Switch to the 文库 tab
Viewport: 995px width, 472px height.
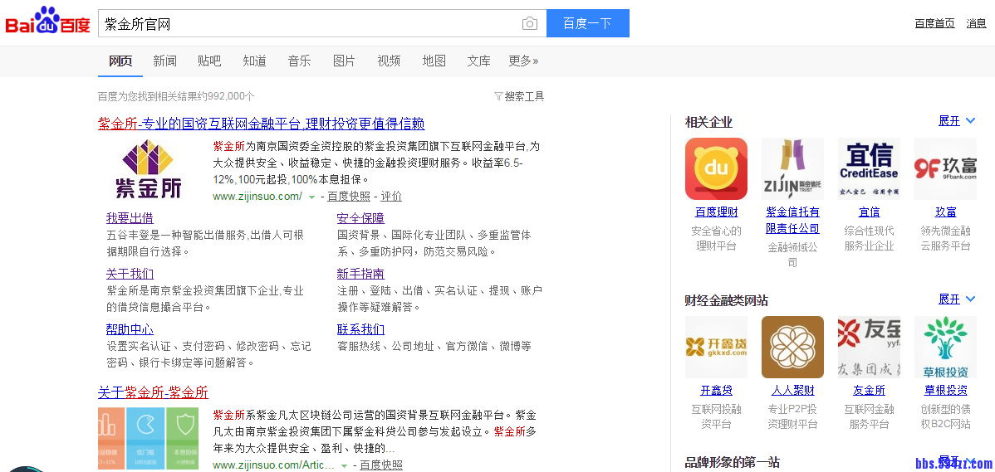click(479, 61)
